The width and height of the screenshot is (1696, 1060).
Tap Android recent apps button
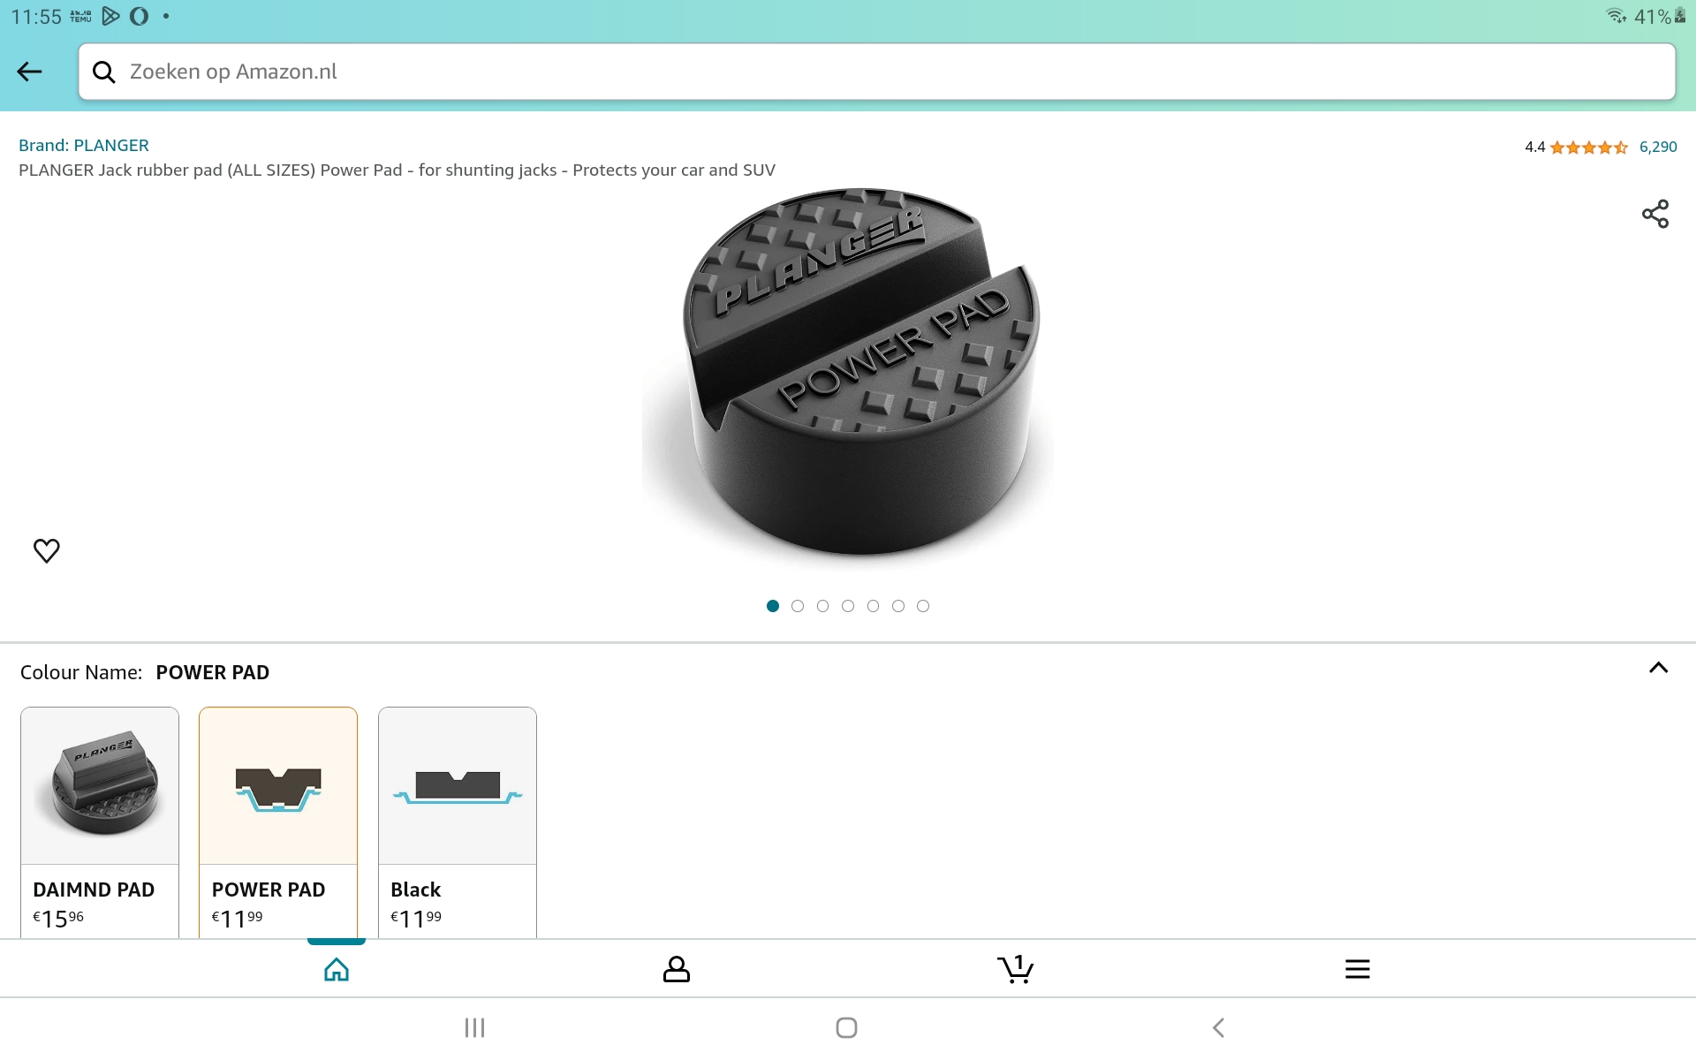pos(475,1027)
